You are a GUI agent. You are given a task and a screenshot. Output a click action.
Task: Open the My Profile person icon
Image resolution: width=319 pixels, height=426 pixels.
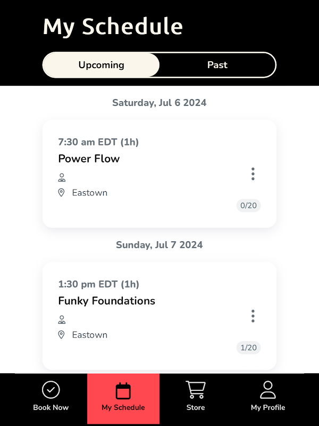[x=268, y=390]
